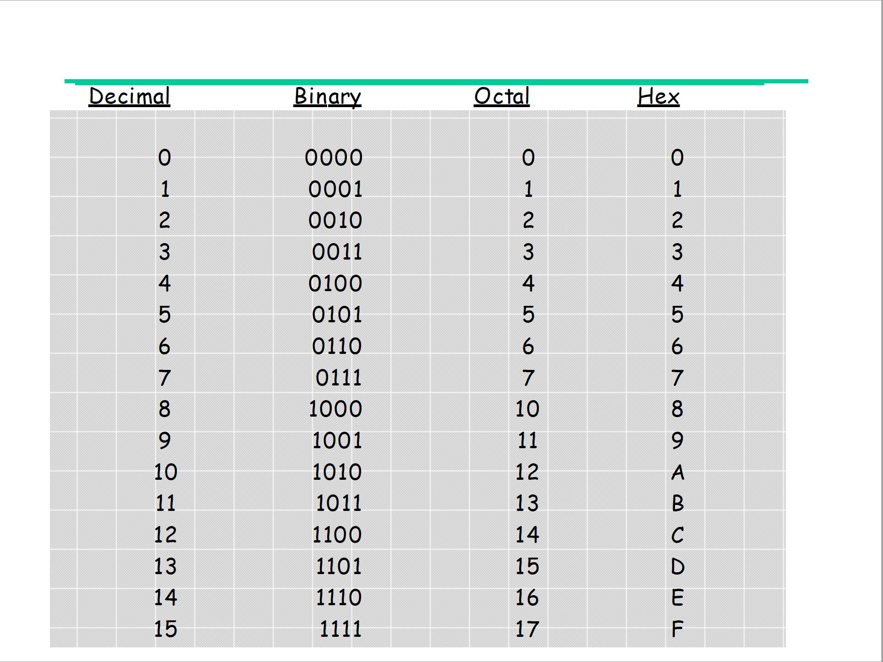The image size is (883, 662).
Task: Click octal value 10
Action: click(x=527, y=409)
